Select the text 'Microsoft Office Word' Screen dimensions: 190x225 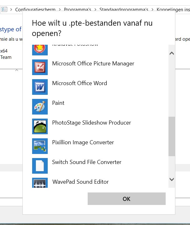point(80,83)
